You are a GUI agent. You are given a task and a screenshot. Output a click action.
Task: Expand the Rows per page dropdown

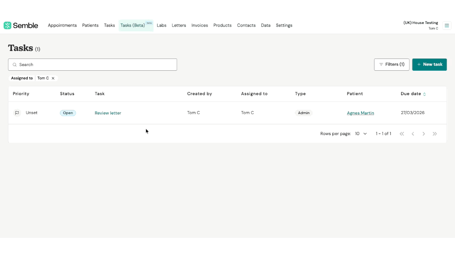pyautogui.click(x=361, y=134)
